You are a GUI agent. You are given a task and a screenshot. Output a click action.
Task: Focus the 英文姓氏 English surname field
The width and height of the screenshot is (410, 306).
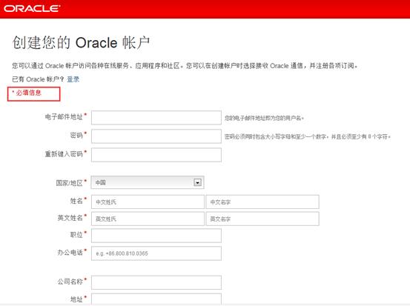click(x=148, y=219)
